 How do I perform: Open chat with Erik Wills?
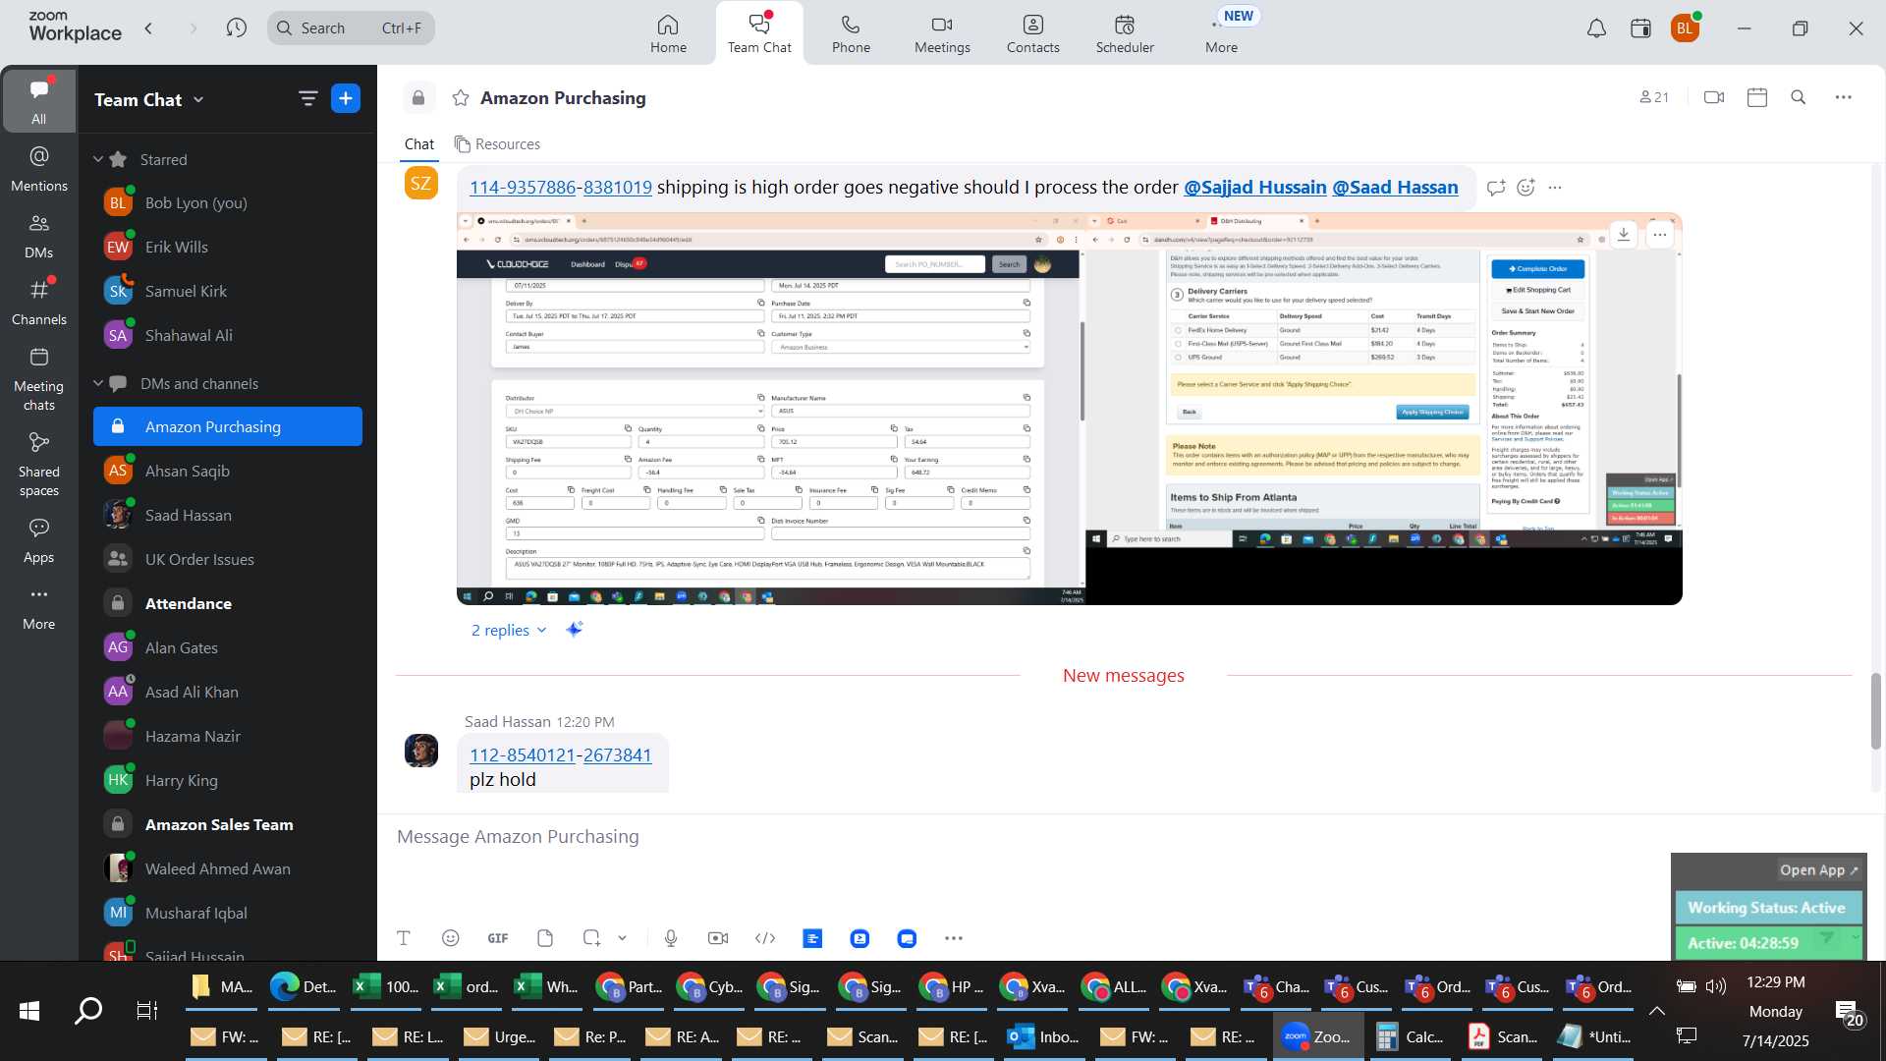(x=228, y=247)
